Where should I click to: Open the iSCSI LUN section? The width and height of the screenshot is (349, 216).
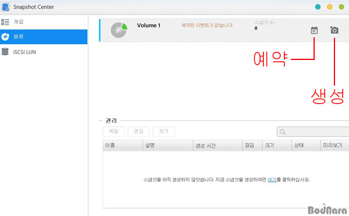pyautogui.click(x=44, y=52)
